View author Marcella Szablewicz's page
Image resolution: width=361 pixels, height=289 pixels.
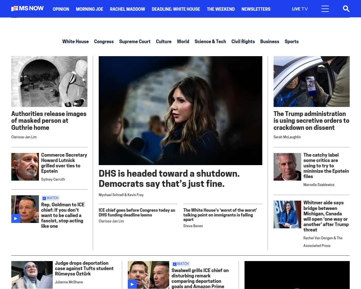click(319, 185)
